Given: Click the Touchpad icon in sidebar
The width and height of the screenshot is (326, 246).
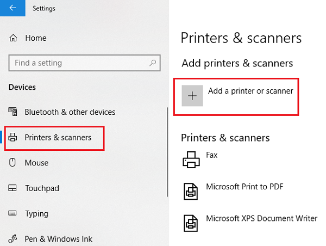Looking at the screenshot, I should [14, 188].
